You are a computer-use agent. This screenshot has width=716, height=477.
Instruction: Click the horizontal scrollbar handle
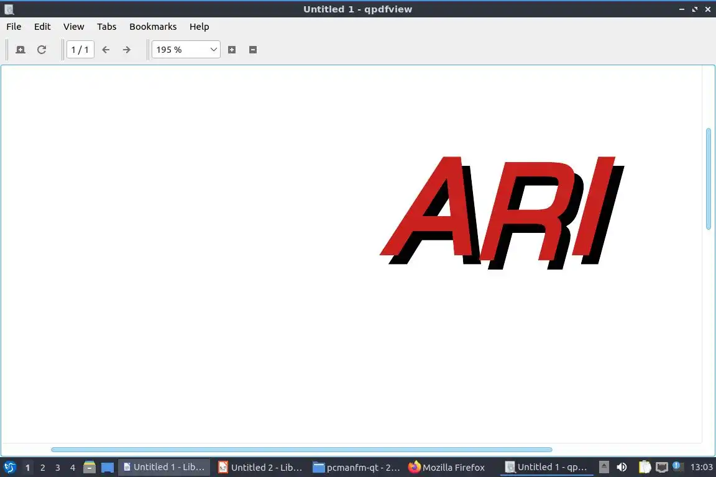301,450
